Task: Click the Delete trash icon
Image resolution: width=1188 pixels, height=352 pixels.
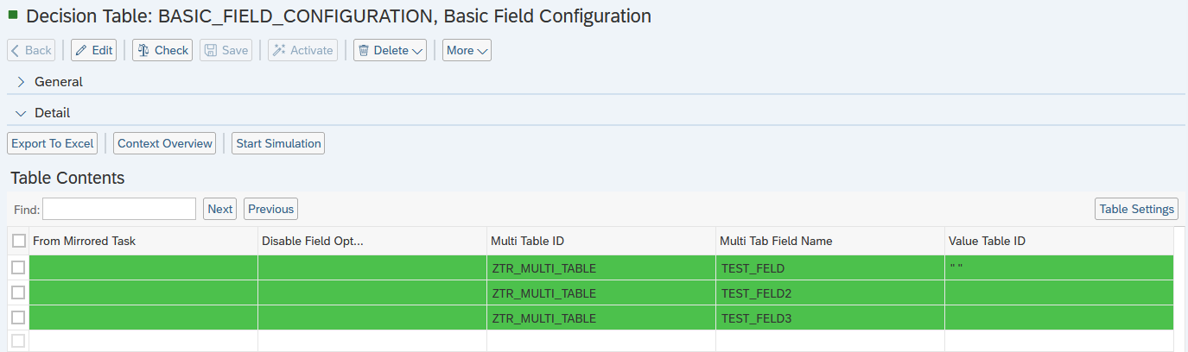Action: (364, 50)
